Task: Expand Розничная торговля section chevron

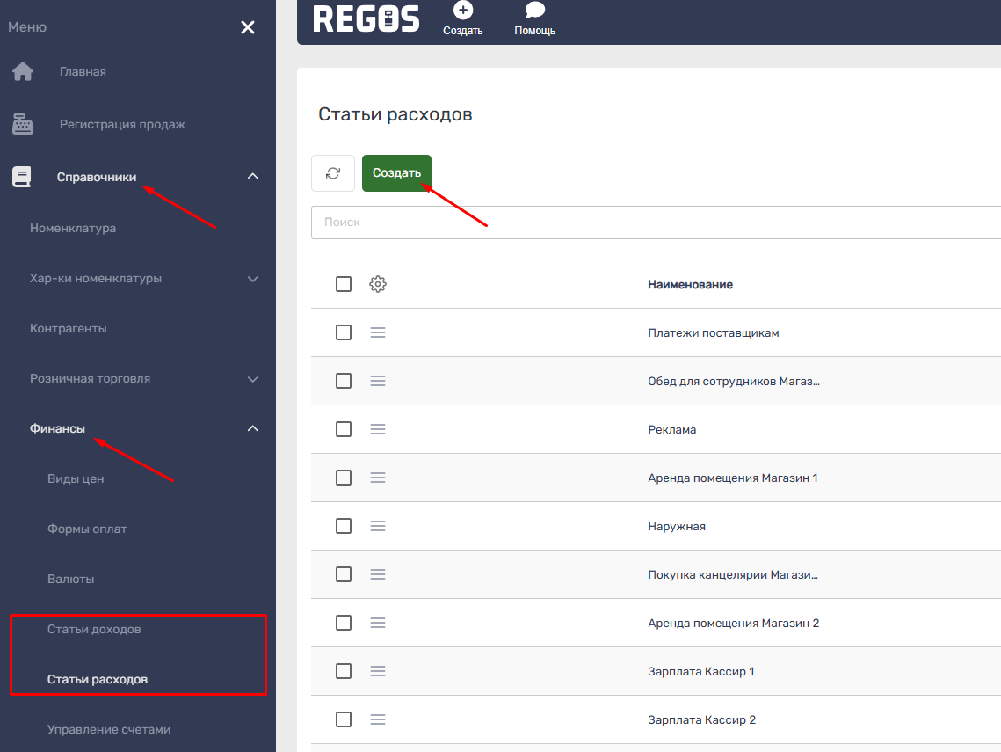Action: [x=253, y=379]
